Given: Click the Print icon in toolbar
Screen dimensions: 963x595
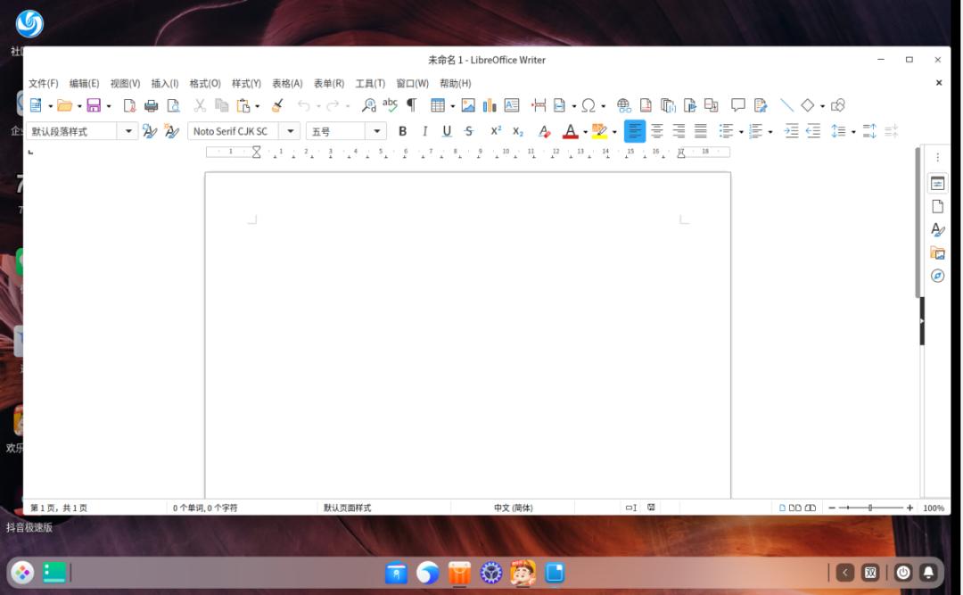Looking at the screenshot, I should (x=151, y=105).
